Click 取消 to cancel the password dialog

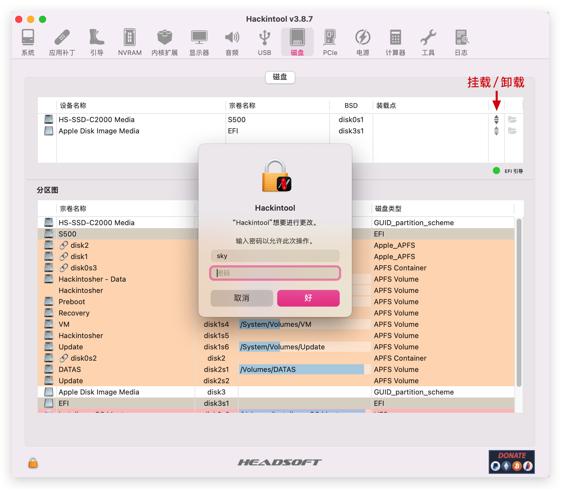[242, 298]
